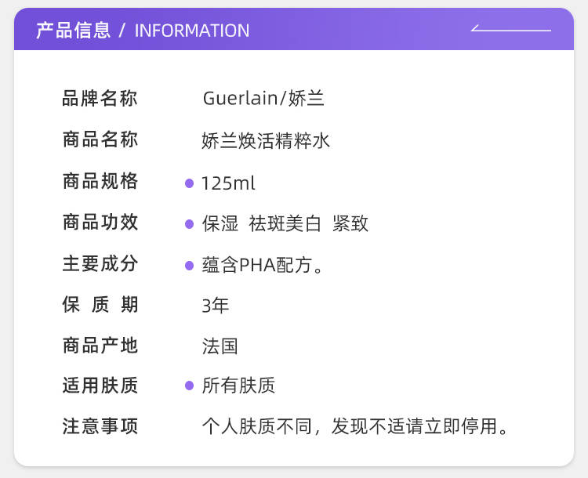Click the 商品规格 label
The height and width of the screenshot is (478, 588).
click(100, 181)
